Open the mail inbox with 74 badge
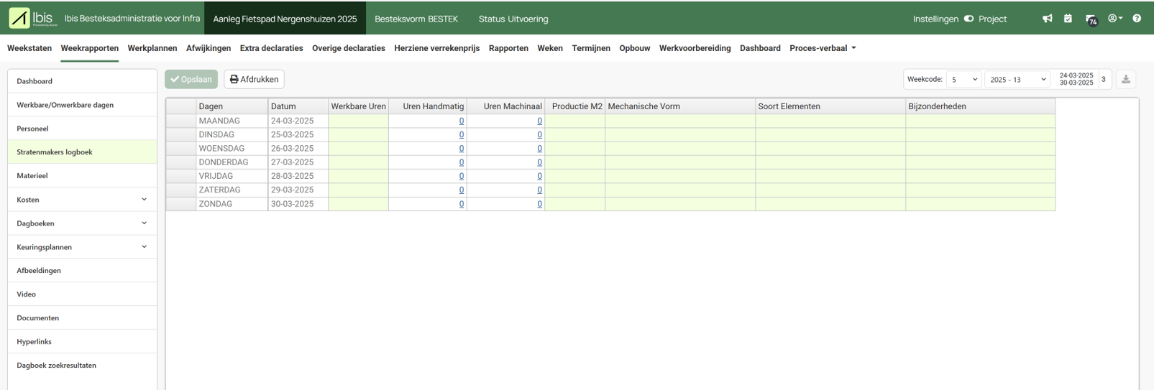The image size is (1154, 390). 1091,19
